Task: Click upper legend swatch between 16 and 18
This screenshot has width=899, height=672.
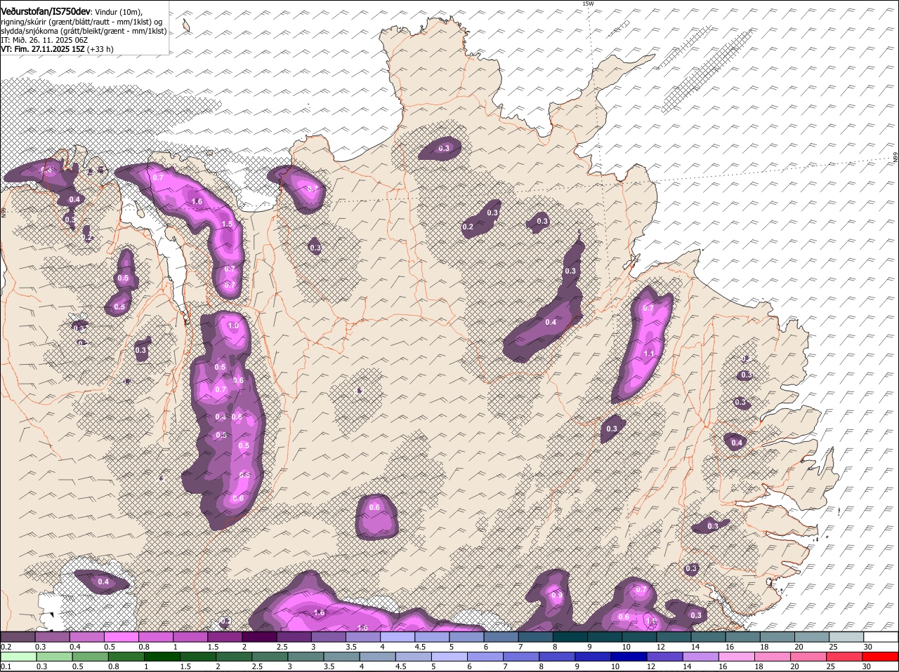Action: [x=743, y=637]
